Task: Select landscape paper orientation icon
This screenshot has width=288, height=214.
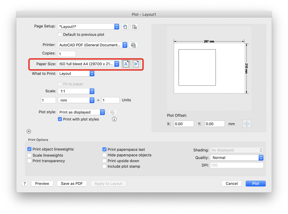Action: point(136,64)
